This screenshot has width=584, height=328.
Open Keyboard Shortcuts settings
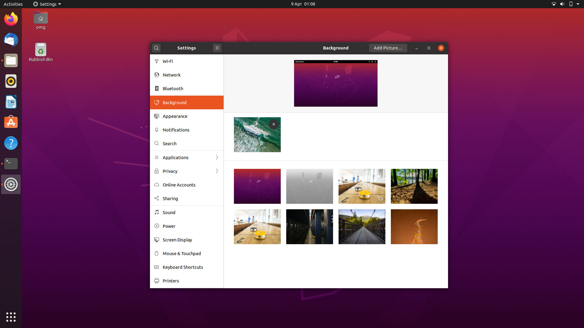tap(187, 267)
